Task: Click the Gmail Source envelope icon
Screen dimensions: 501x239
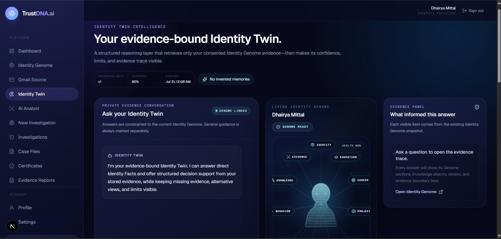Action: (x=12, y=80)
